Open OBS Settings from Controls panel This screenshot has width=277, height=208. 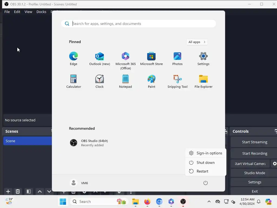coord(254,182)
